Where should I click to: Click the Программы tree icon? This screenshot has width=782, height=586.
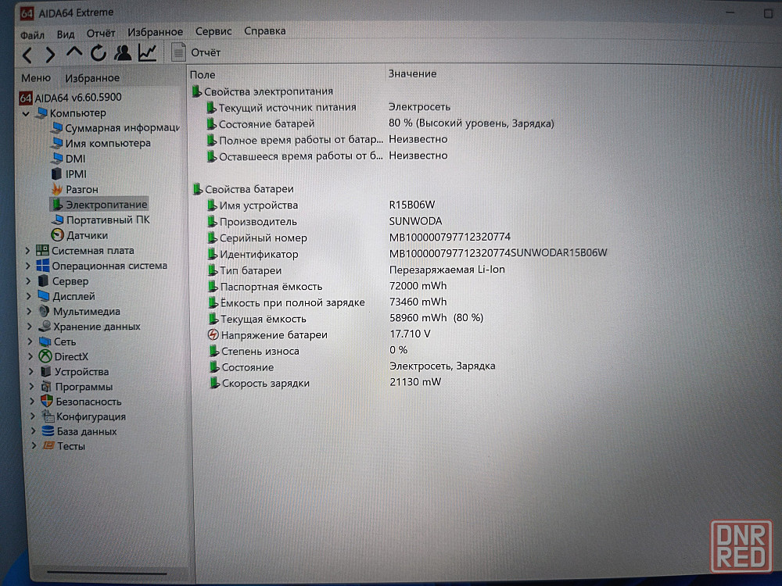pos(46,387)
